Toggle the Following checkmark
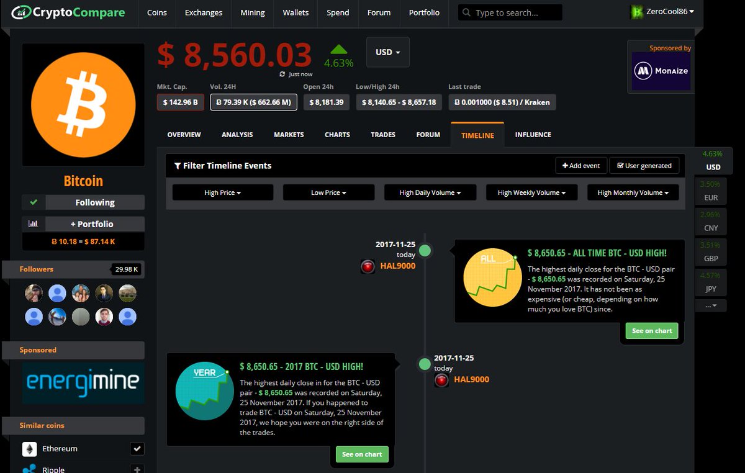The width and height of the screenshot is (745, 473). click(34, 202)
